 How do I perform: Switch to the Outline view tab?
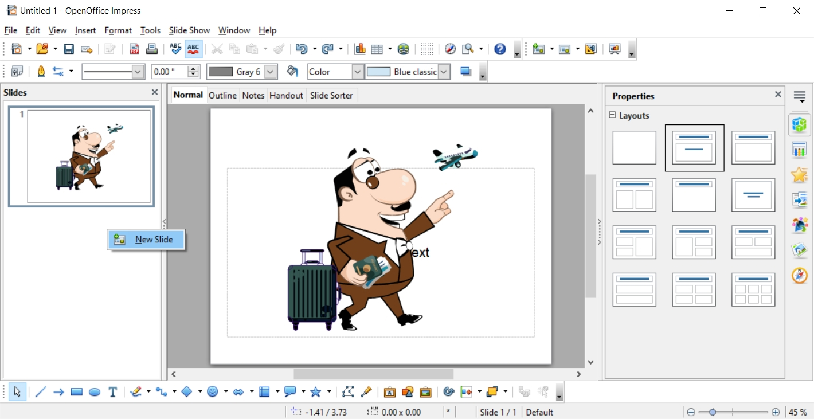pos(222,95)
